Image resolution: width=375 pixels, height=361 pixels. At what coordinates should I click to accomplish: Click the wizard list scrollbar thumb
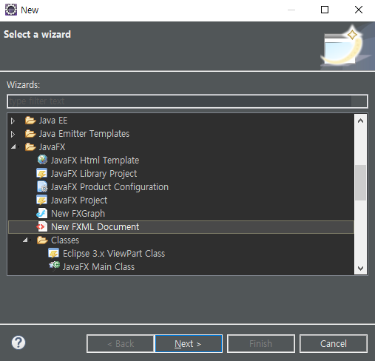click(x=360, y=183)
